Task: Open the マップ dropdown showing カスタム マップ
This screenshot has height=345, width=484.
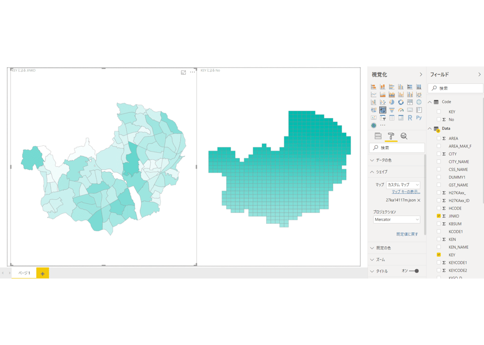Action: pos(403,185)
